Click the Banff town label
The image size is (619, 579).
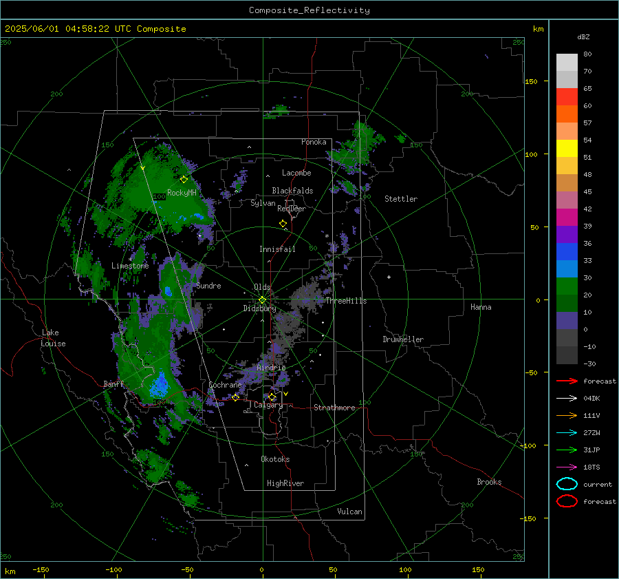[x=113, y=383]
